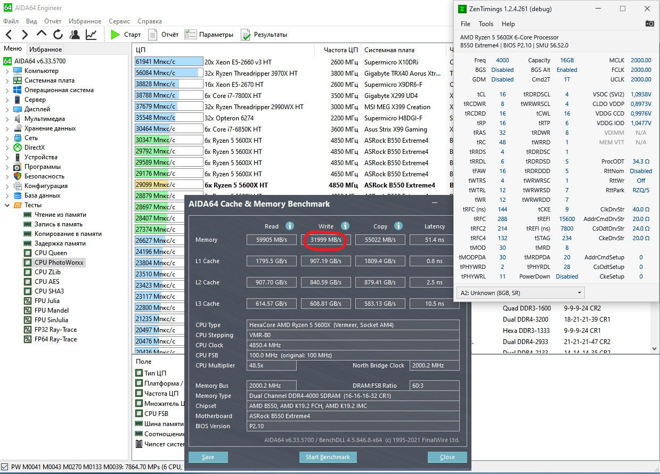The image size is (660, 474).
Task: Open Результаты in the toolbar
Action: [x=264, y=35]
